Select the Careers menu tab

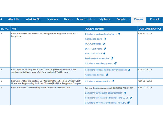(x=139, y=19)
